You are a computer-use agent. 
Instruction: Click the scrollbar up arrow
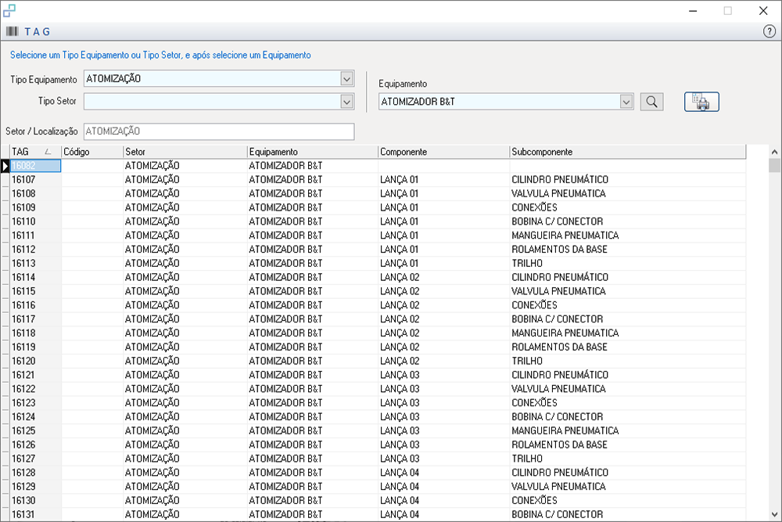point(774,152)
